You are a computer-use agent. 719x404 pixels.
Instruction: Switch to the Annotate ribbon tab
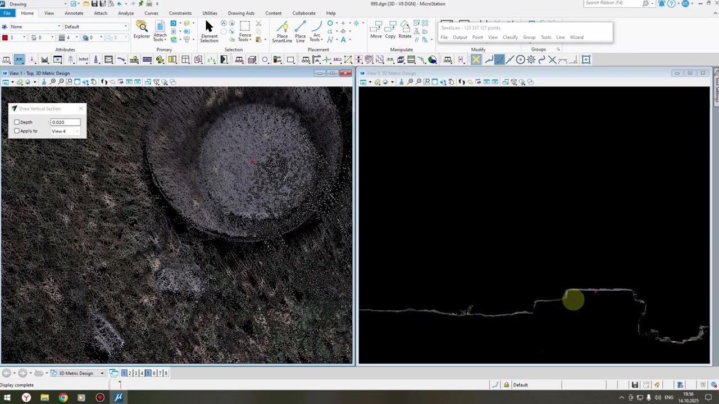coord(74,13)
